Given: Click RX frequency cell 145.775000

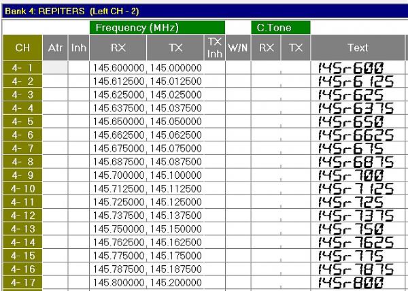Looking at the screenshot, I should point(118,256).
